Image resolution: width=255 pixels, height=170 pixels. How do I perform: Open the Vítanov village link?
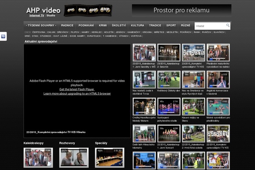[x=124, y=36]
